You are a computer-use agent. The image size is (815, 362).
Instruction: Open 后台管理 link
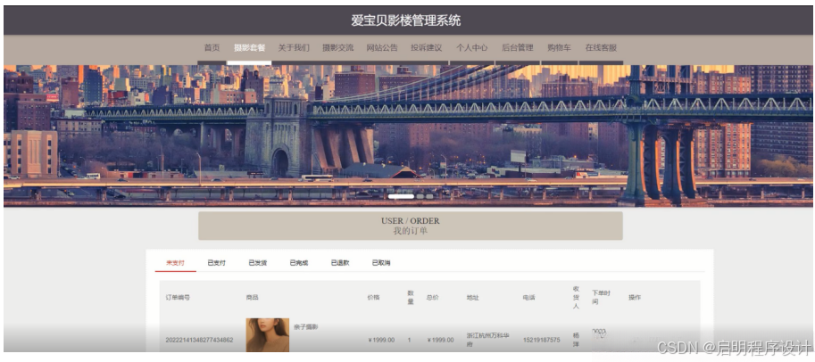(517, 48)
